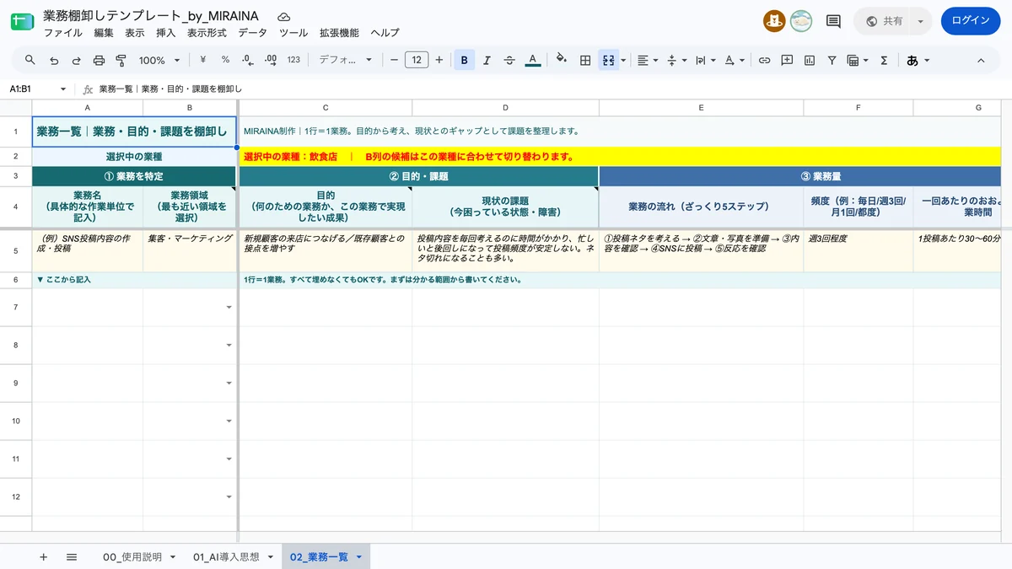The height and width of the screenshot is (569, 1012).
Task: Open filter views table icon
Action: [x=857, y=60]
